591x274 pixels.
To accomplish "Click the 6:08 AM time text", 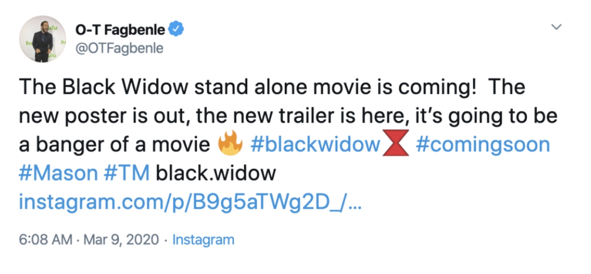I will [x=46, y=239].
